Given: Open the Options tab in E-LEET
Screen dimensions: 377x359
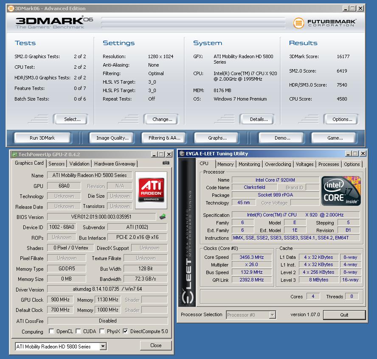Looking at the screenshot, I should coord(352,164).
